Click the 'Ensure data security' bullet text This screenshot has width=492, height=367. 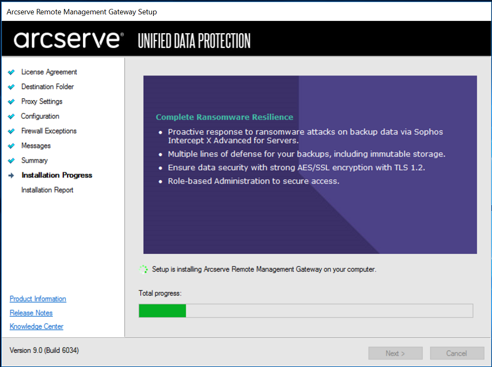296,168
